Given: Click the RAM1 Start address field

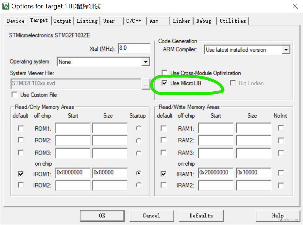Looking at the screenshot, I should coord(216,128).
